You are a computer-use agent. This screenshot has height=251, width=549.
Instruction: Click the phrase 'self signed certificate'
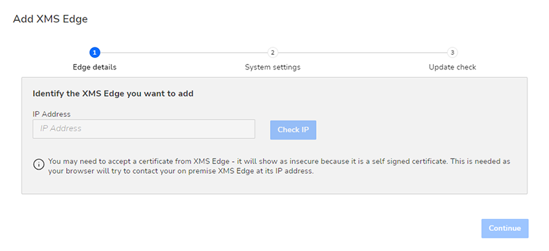pos(413,161)
